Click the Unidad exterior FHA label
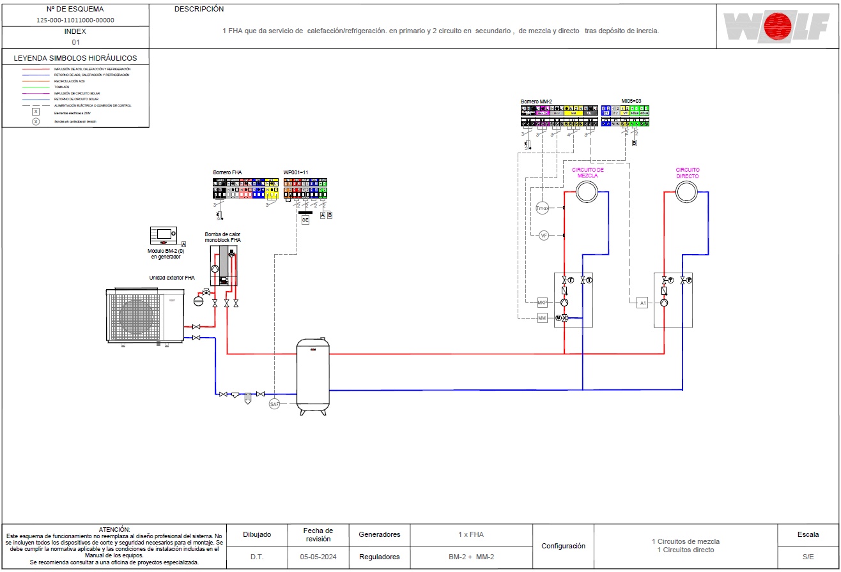841x572 pixels. [x=172, y=278]
